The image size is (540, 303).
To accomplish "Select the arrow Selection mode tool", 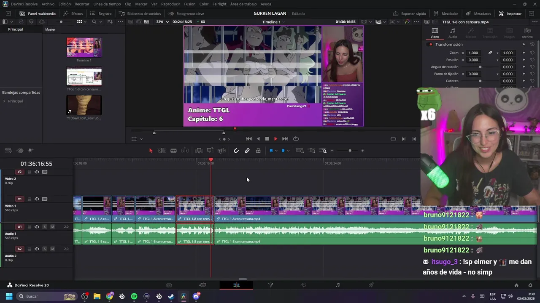I will tap(151, 151).
